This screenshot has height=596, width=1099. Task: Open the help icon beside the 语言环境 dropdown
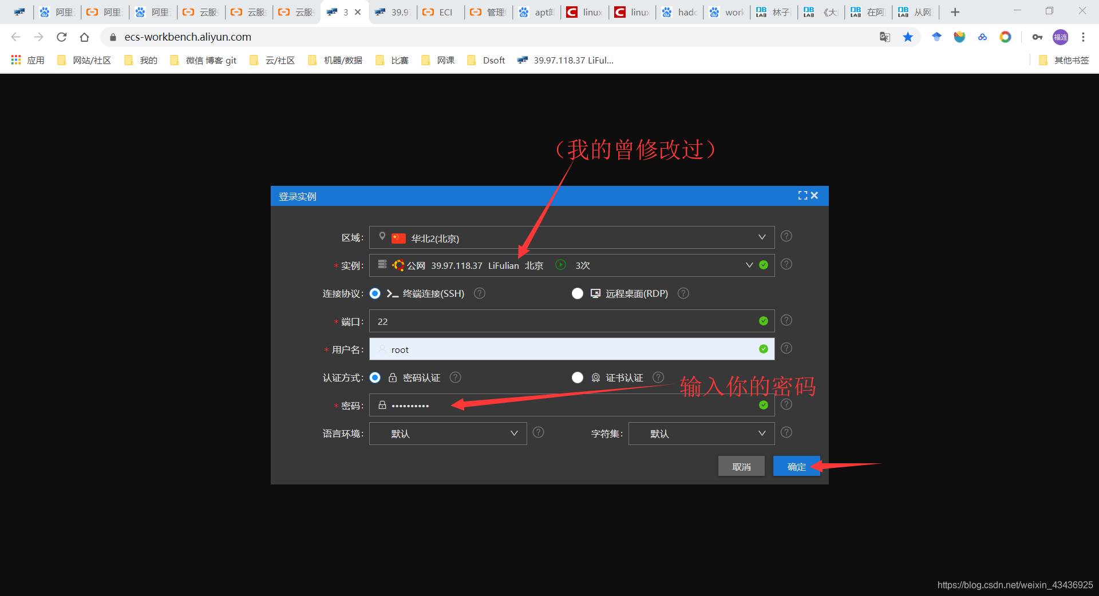pyautogui.click(x=538, y=432)
